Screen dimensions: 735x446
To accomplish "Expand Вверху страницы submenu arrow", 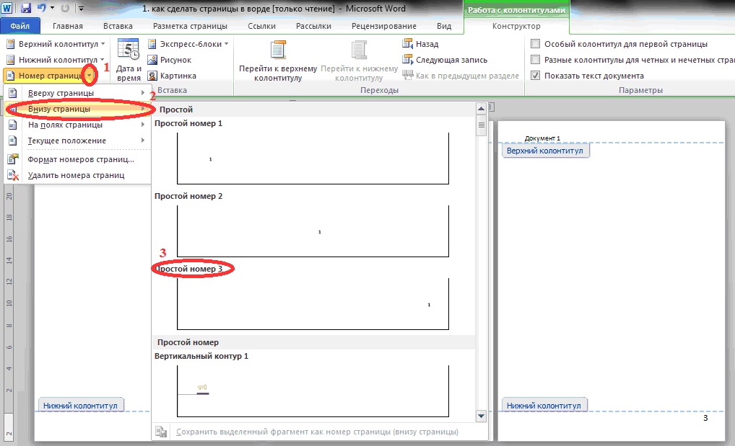I will [x=143, y=93].
